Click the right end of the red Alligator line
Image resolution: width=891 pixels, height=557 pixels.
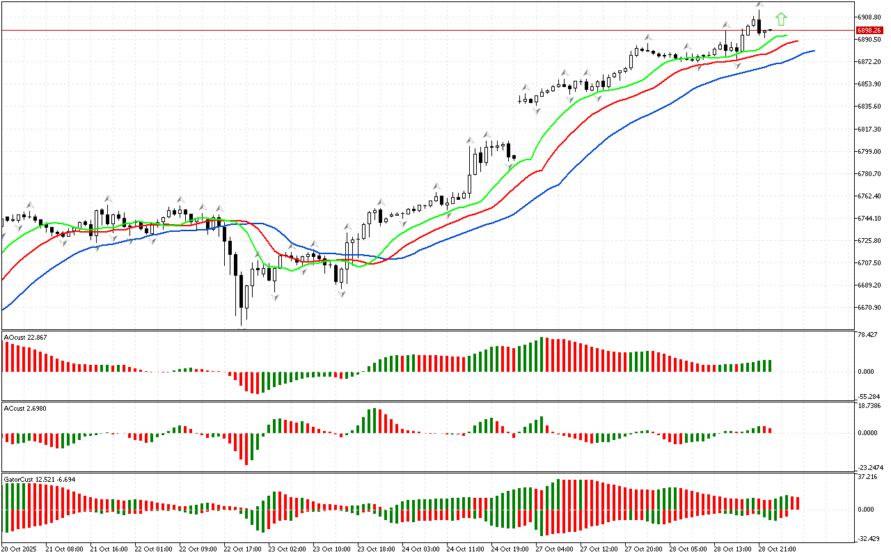(797, 41)
